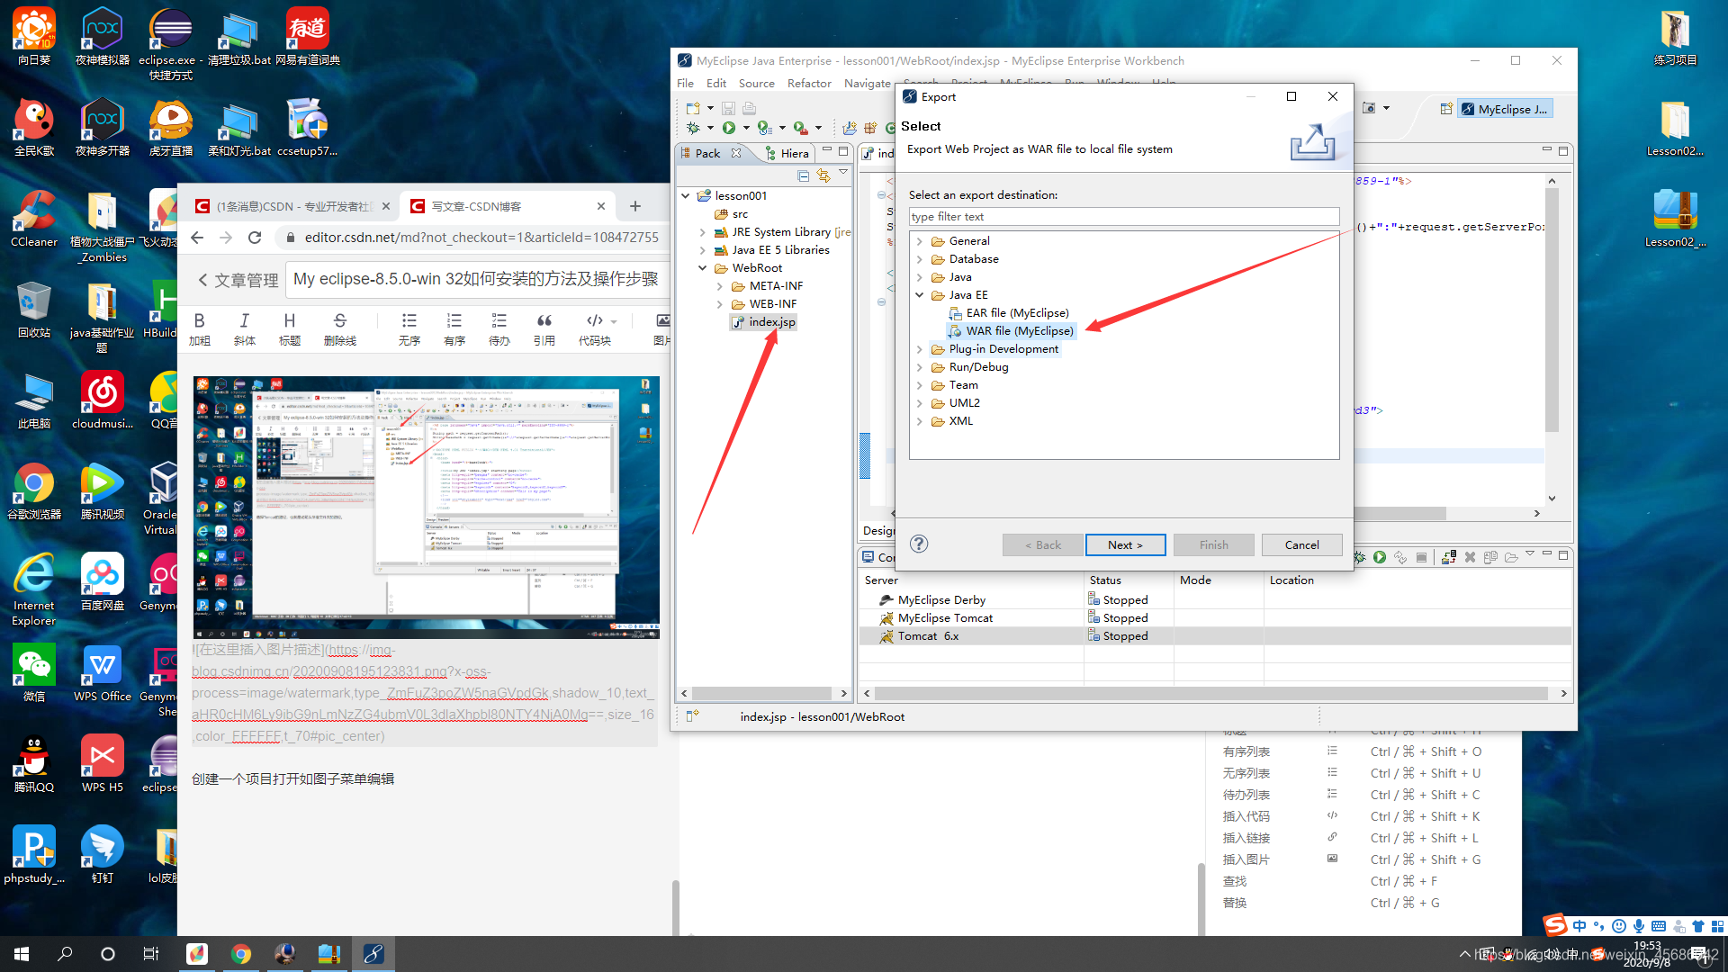Click the New wizard icon in MyEclipse toolbar
This screenshot has width=1728, height=972.
[x=691, y=108]
